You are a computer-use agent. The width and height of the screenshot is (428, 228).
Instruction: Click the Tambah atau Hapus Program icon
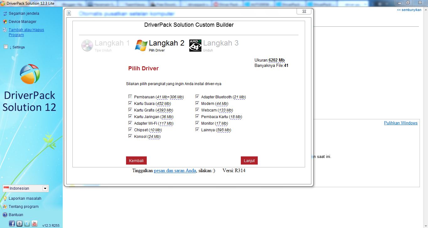(x=5, y=30)
